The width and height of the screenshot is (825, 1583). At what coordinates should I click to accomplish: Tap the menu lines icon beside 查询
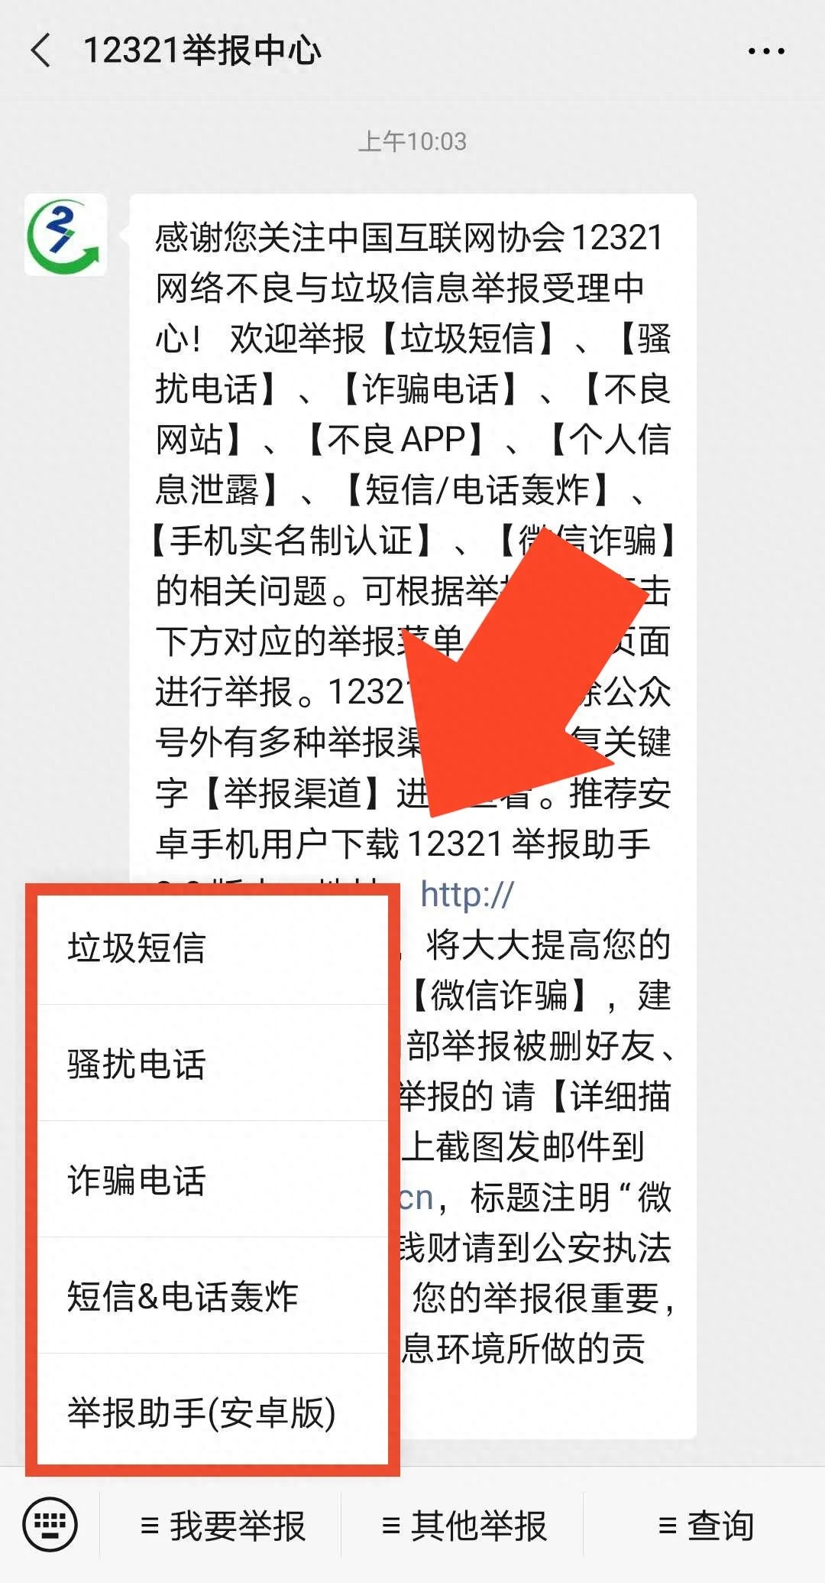(x=668, y=1526)
